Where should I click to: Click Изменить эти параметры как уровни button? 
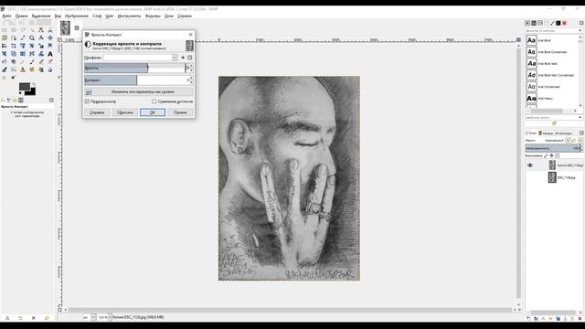[138, 91]
